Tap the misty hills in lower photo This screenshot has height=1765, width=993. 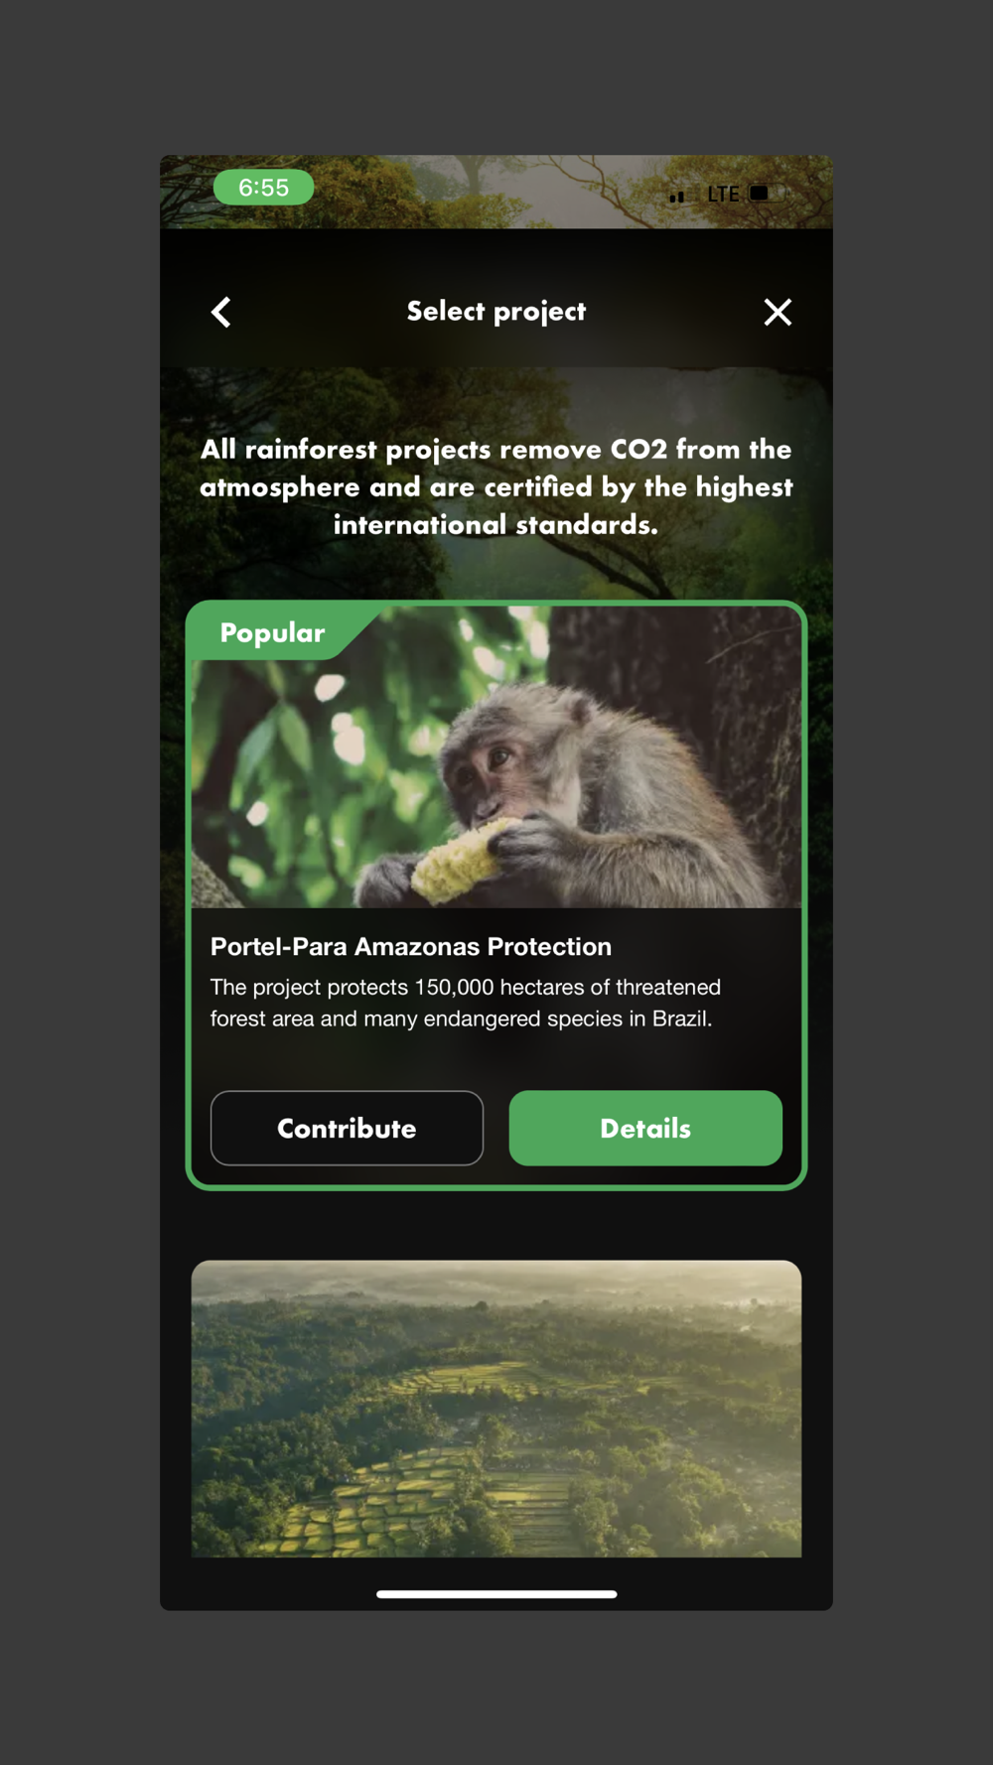(x=496, y=1300)
